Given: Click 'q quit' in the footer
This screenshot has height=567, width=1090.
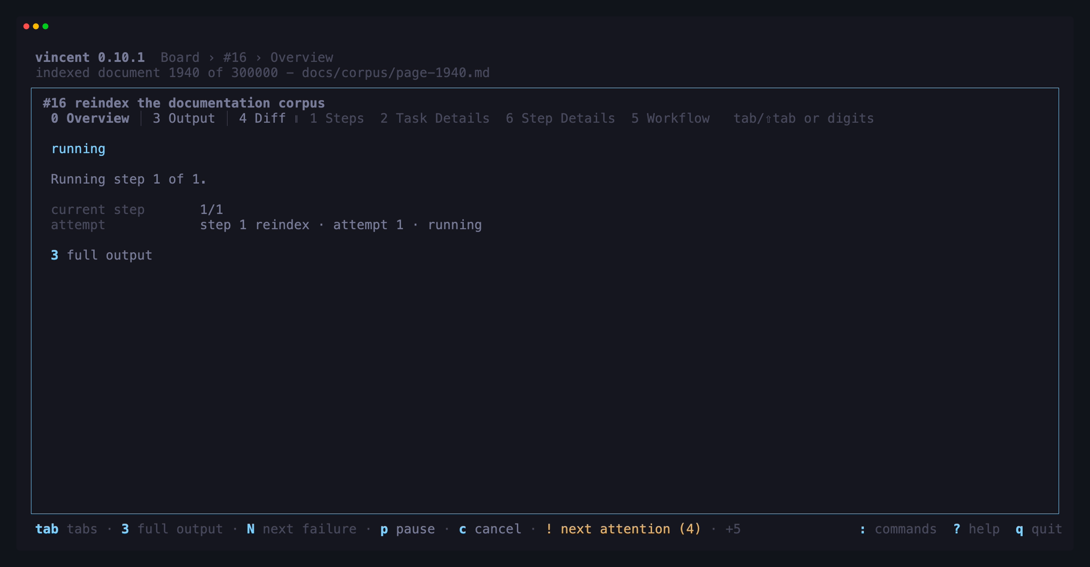Looking at the screenshot, I should 1039,529.
